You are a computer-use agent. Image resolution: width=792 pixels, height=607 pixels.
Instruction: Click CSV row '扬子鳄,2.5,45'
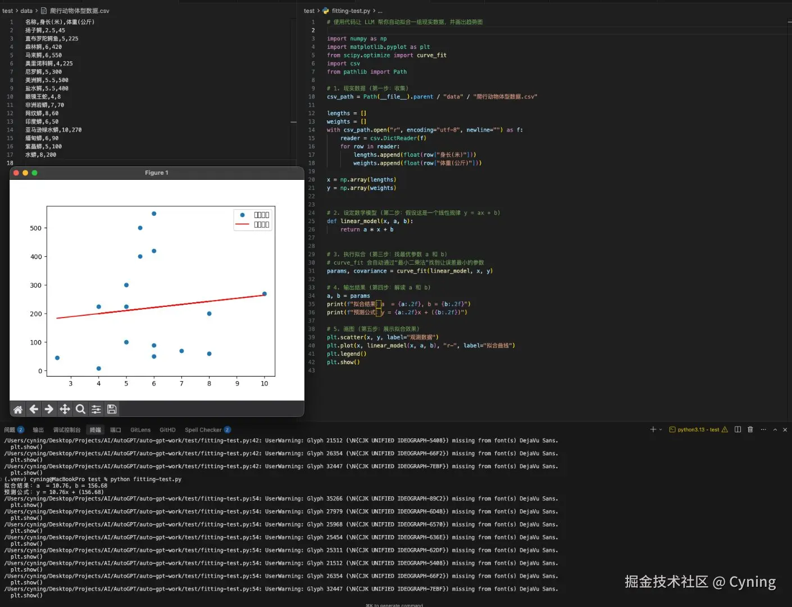point(45,30)
